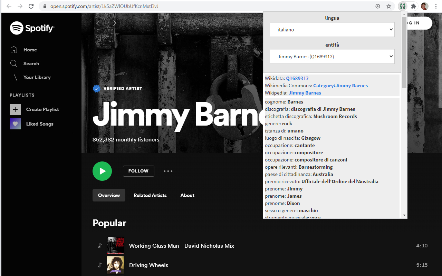Open Category:Jimmy Barnes Commons link
The height and width of the screenshot is (276, 442).
pos(340,86)
